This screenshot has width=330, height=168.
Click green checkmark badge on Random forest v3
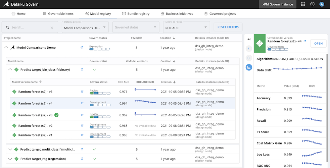pyautogui.click(x=56, y=115)
